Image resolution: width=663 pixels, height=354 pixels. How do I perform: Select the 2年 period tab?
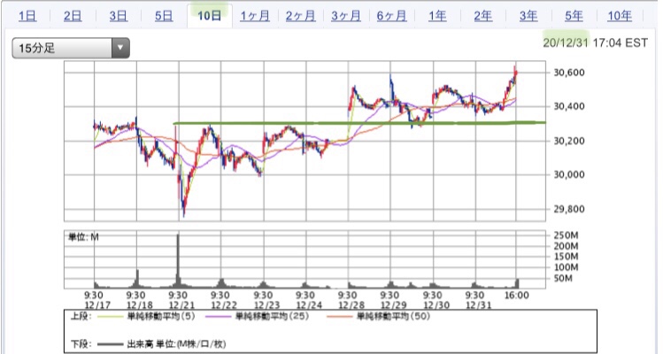click(x=482, y=15)
